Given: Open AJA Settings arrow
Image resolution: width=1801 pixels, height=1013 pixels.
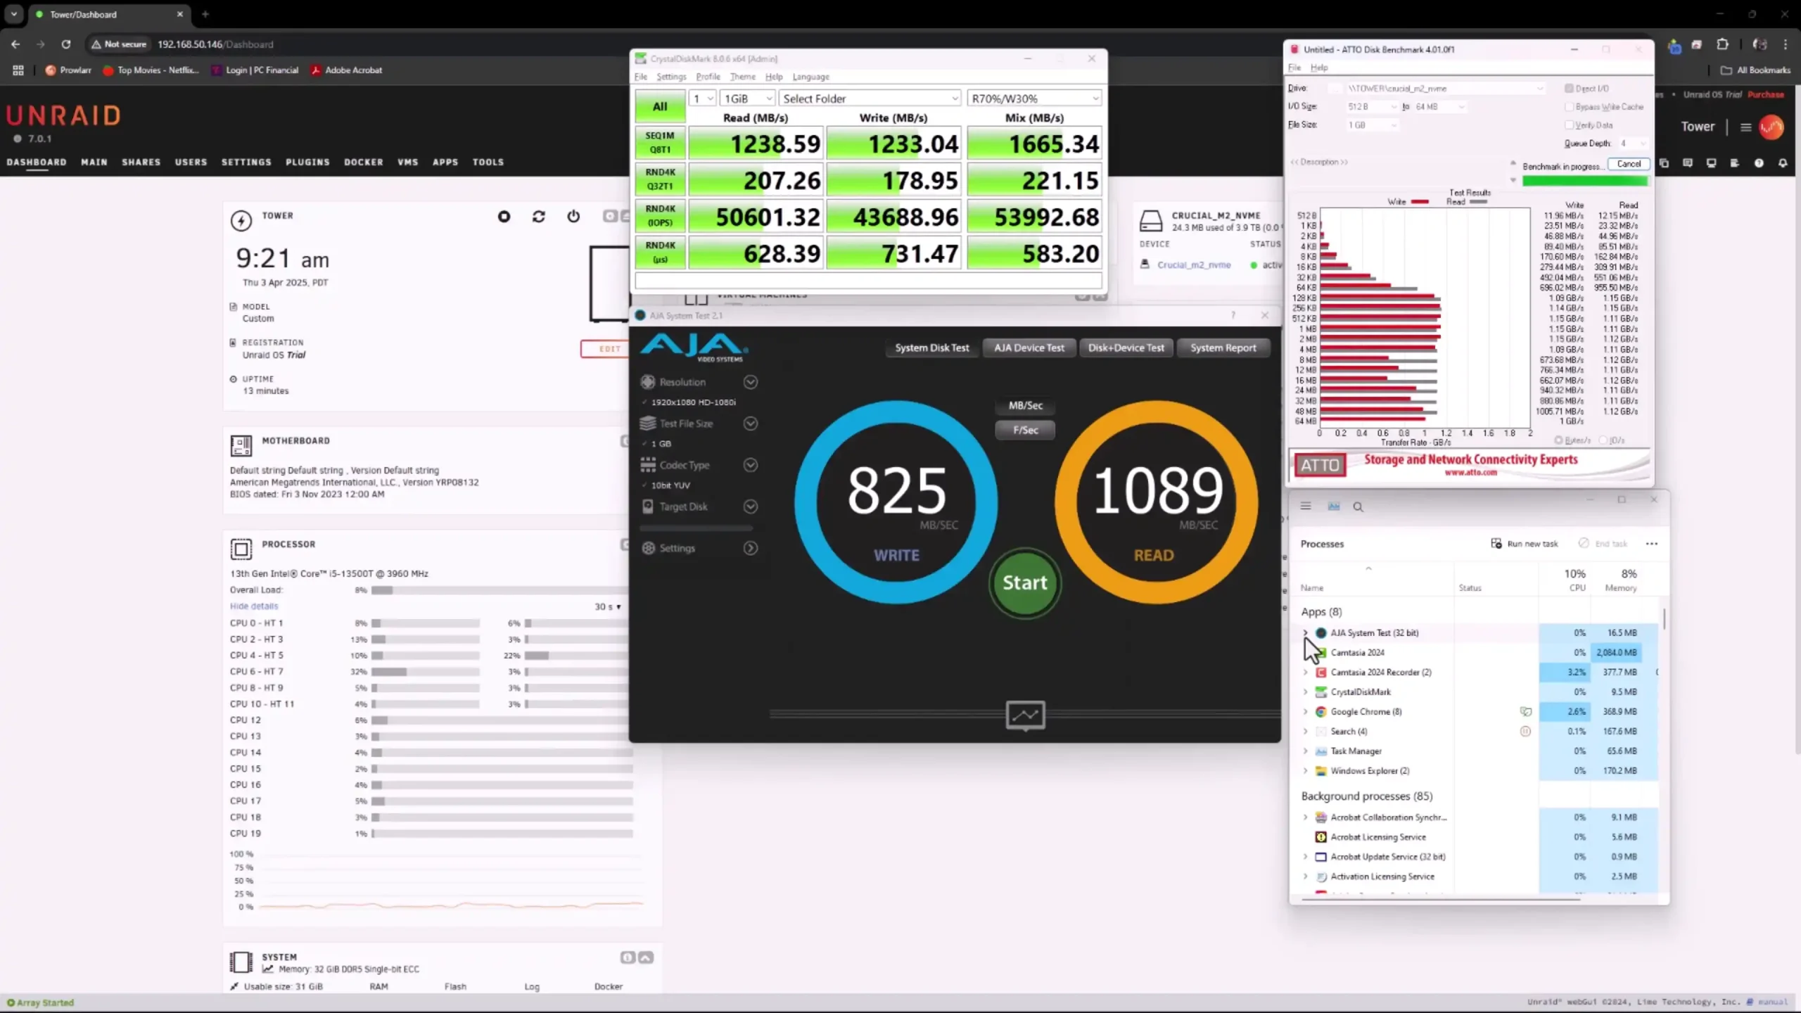Looking at the screenshot, I should pyautogui.click(x=751, y=548).
